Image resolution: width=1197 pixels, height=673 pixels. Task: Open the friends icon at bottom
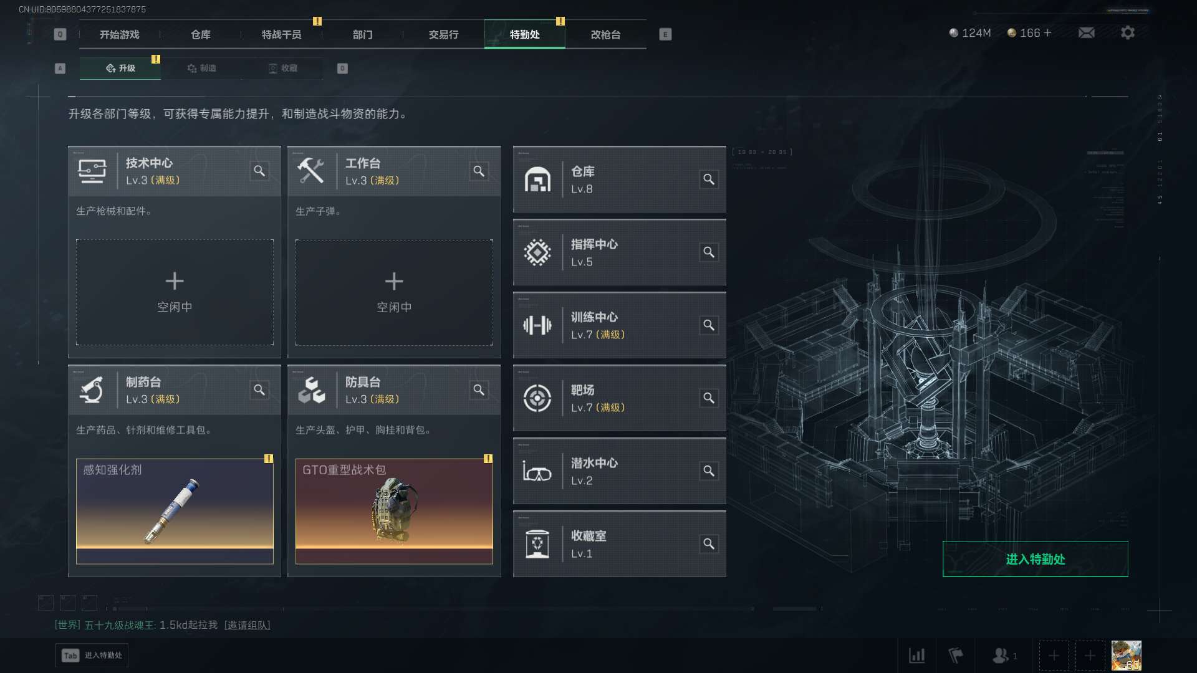1004,656
